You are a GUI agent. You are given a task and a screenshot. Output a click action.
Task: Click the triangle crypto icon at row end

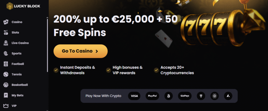pos(228,96)
